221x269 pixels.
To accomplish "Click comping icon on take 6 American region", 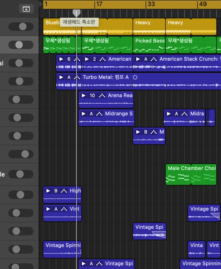I will (x=77, y=59).
